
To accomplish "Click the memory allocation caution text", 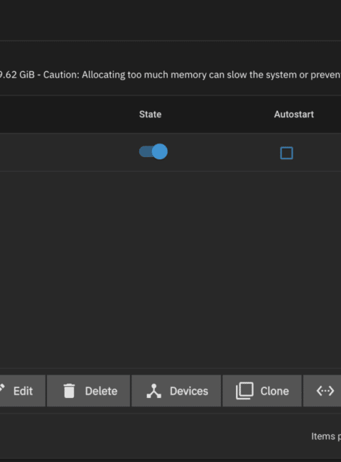I will pos(170,75).
